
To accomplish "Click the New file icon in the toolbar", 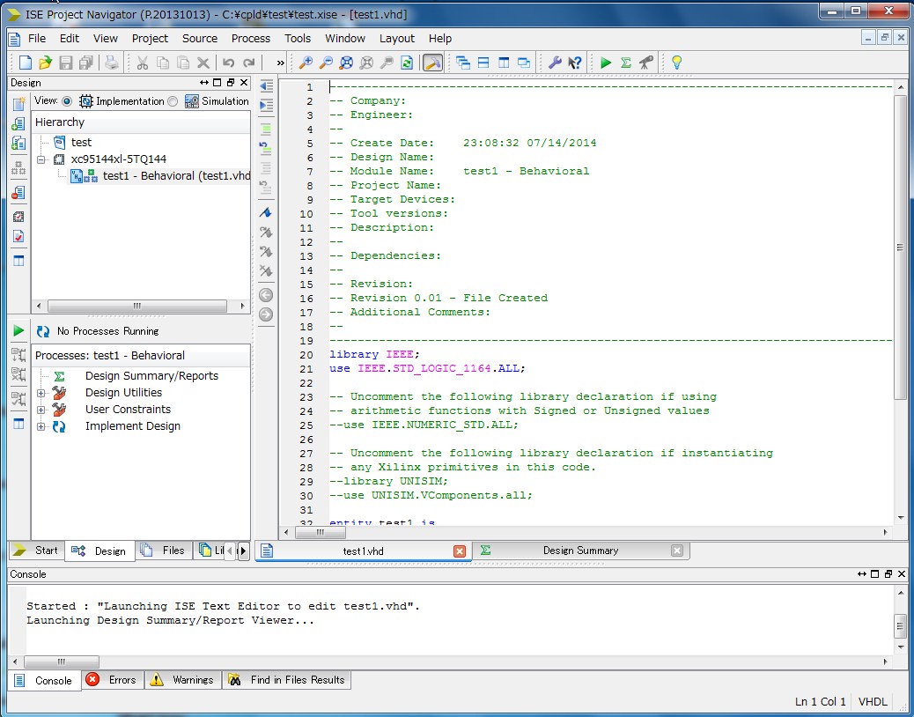I will click(25, 63).
